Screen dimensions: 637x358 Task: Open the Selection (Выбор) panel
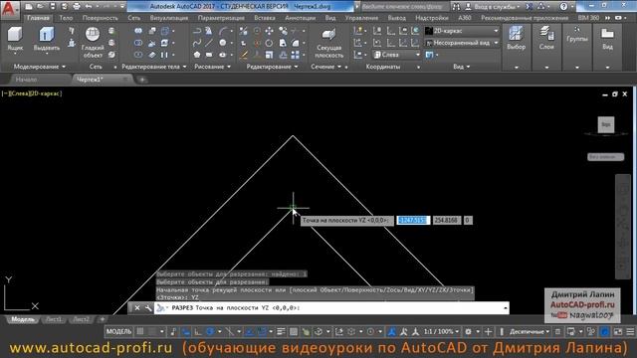pos(517,47)
